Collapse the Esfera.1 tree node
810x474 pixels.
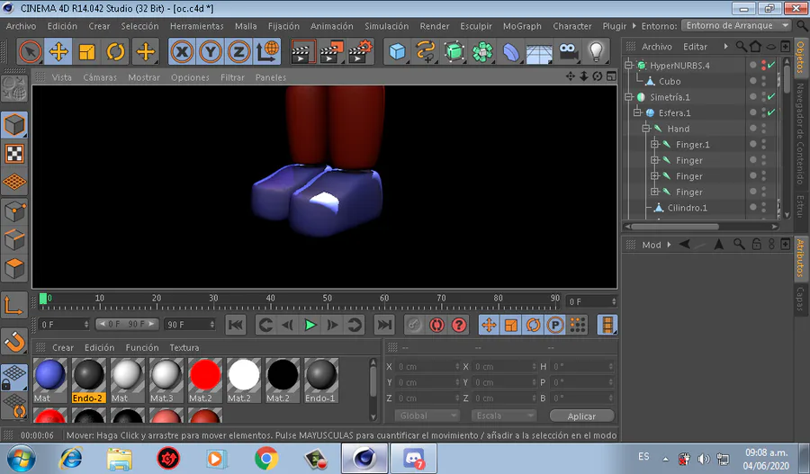click(x=637, y=112)
